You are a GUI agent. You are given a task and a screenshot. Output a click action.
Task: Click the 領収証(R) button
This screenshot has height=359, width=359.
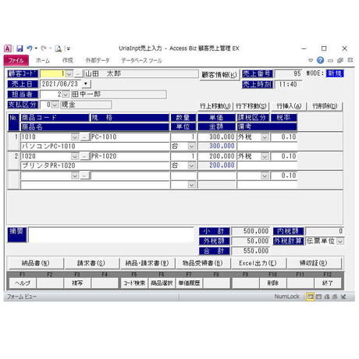314,263
